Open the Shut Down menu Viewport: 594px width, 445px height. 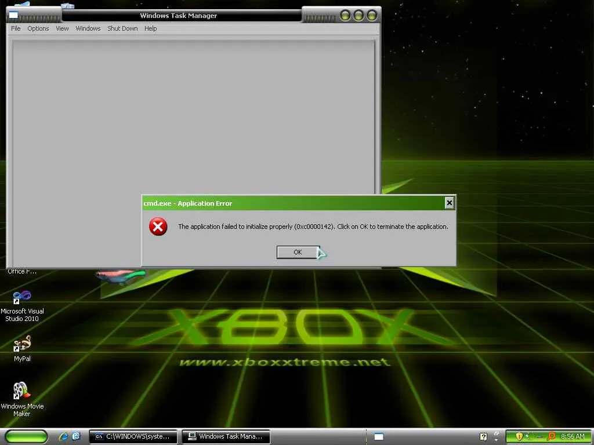pyautogui.click(x=122, y=28)
